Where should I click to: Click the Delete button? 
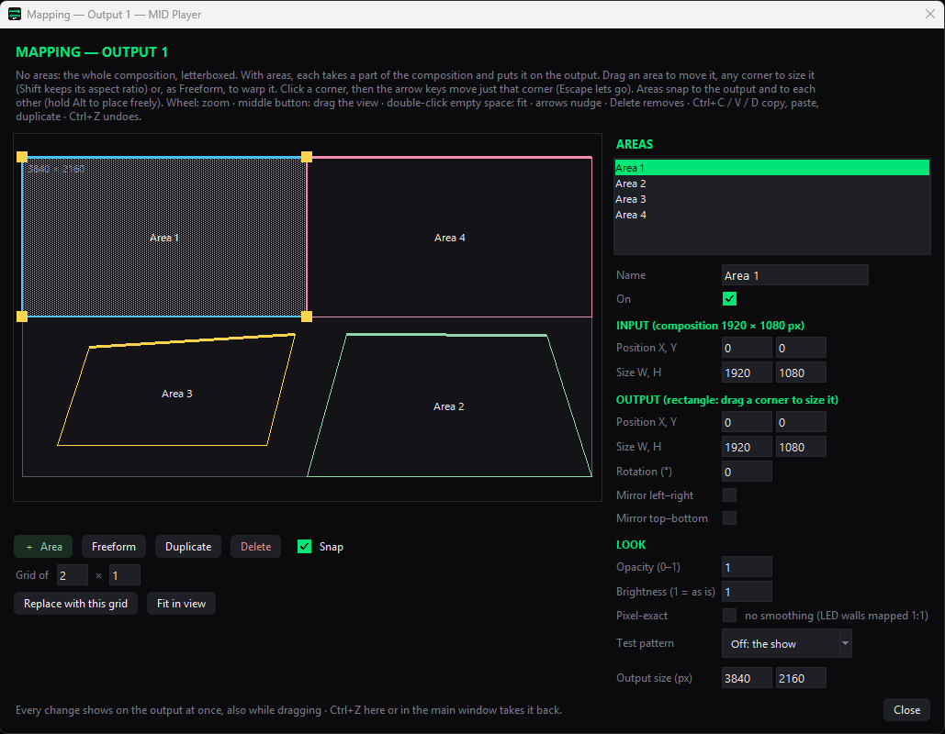coord(255,547)
